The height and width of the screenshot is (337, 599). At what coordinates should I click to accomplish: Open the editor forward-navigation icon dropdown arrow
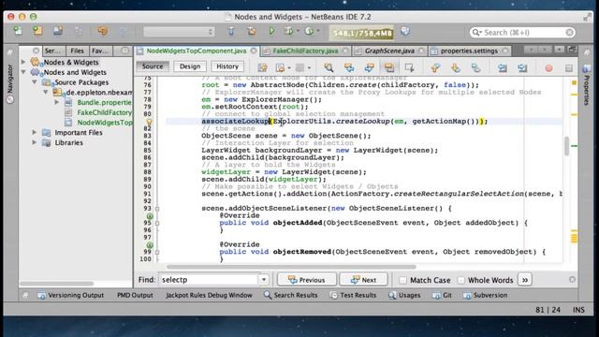tap(309, 68)
